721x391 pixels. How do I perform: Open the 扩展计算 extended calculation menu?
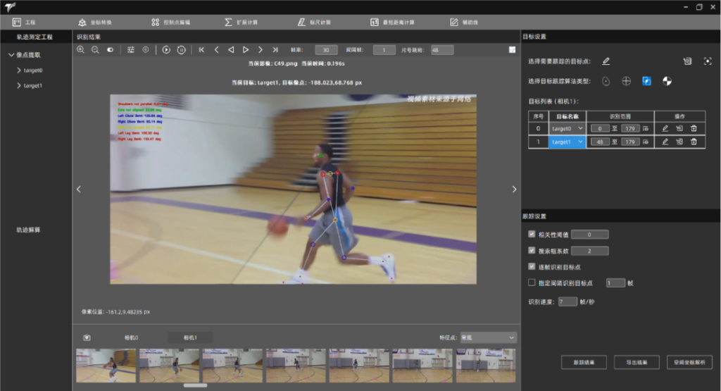click(x=242, y=22)
